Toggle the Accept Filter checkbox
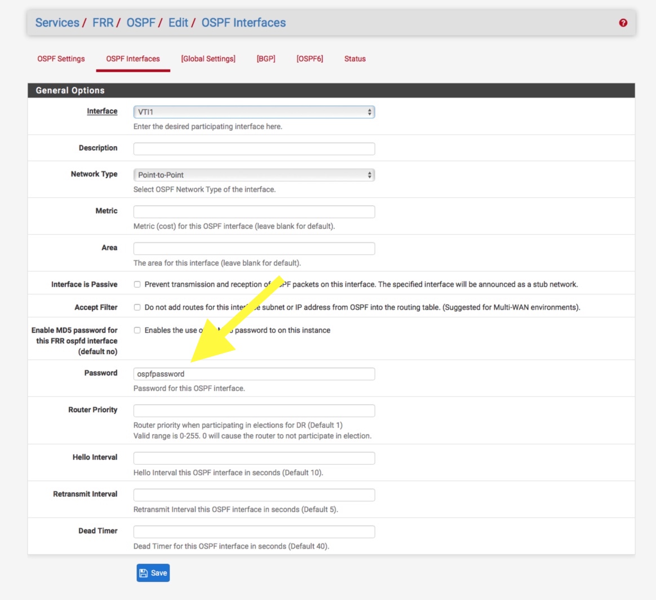The image size is (656, 600). (x=137, y=307)
